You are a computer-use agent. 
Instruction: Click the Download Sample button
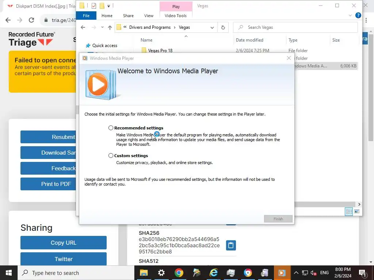[x=48, y=153]
